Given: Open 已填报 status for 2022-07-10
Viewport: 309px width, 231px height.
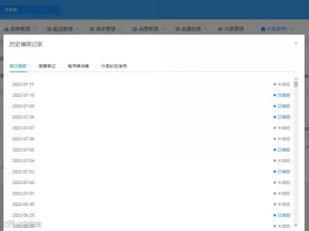Looking at the screenshot, I should (x=282, y=95).
